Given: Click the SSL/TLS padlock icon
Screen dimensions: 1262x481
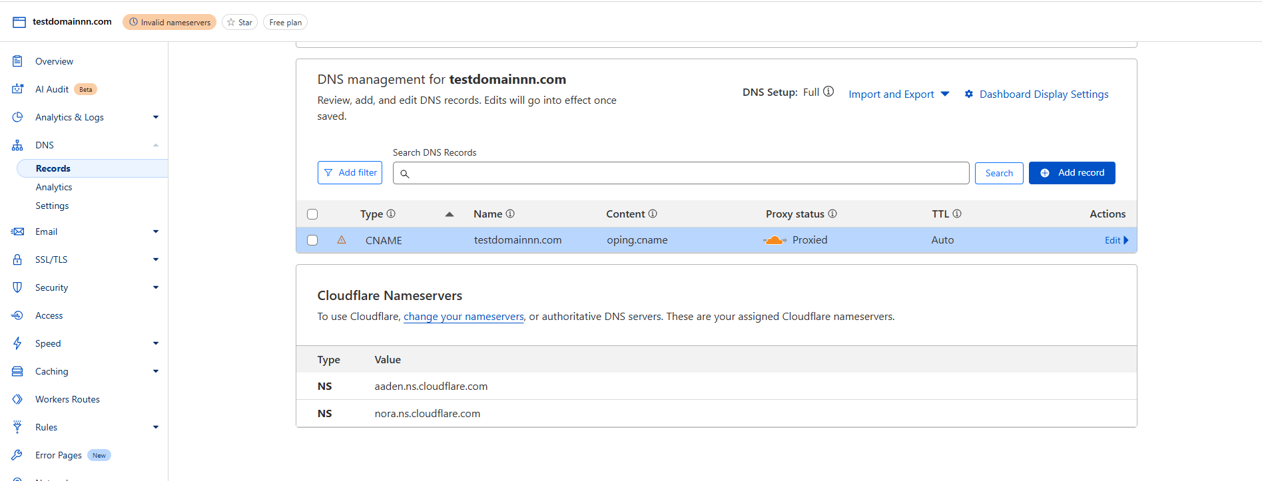Looking at the screenshot, I should coord(18,259).
